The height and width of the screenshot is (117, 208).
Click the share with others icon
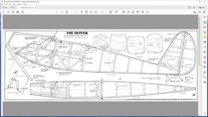pos(204,12)
